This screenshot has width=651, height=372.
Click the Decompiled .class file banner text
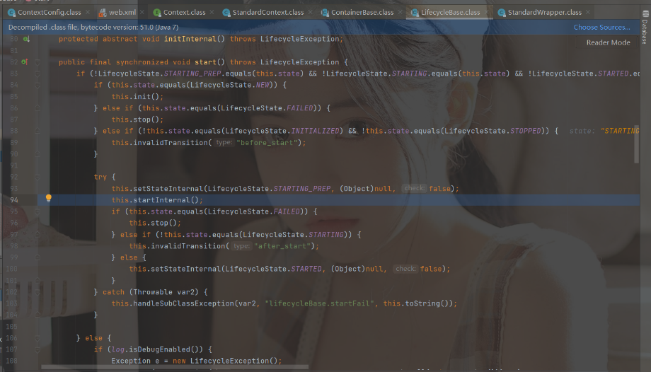tap(93, 28)
